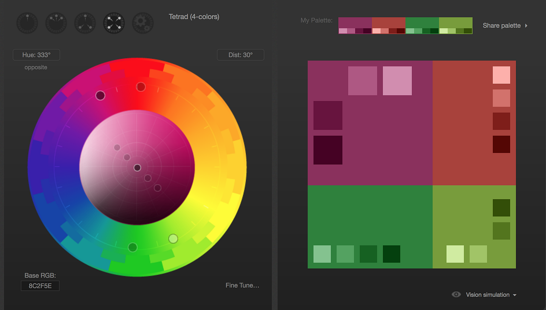The width and height of the screenshot is (546, 310).
Task: Select the green hue marker on the color wheel
Action: (x=132, y=247)
